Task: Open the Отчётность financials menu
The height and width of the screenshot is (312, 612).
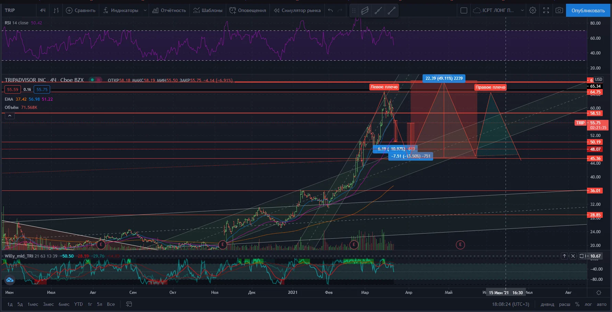Action: tap(169, 10)
